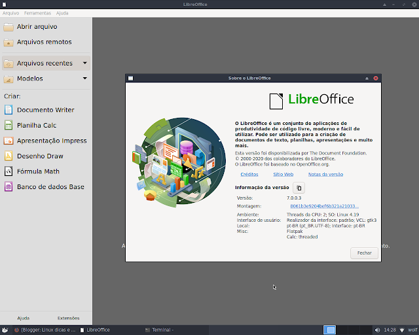
Task: Click the Impress presentation icon
Action: [x=9, y=141]
